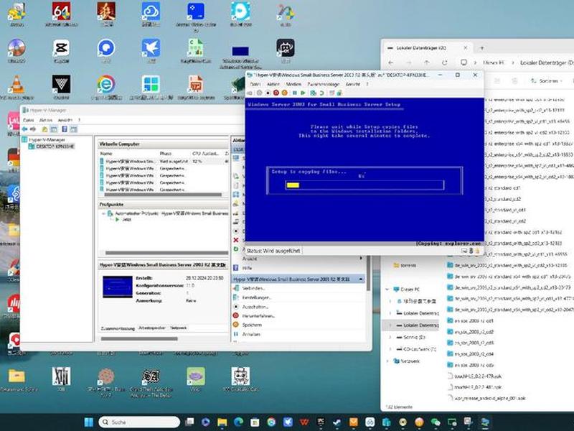Collapse Automatischer Prüfpunkt node in Prüfpunkte
Viewport: 574px width, 431px height.
[103, 213]
